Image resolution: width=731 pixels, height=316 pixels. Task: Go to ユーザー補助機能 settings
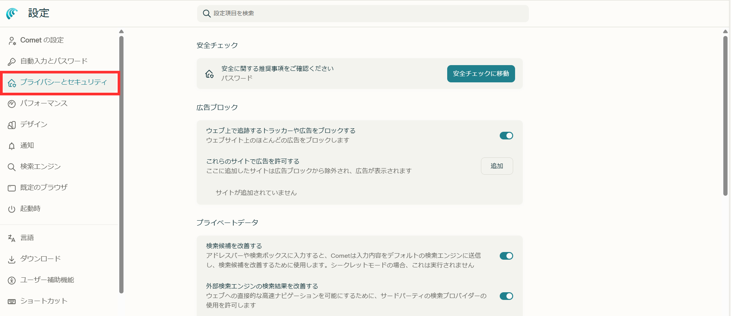coord(47,280)
